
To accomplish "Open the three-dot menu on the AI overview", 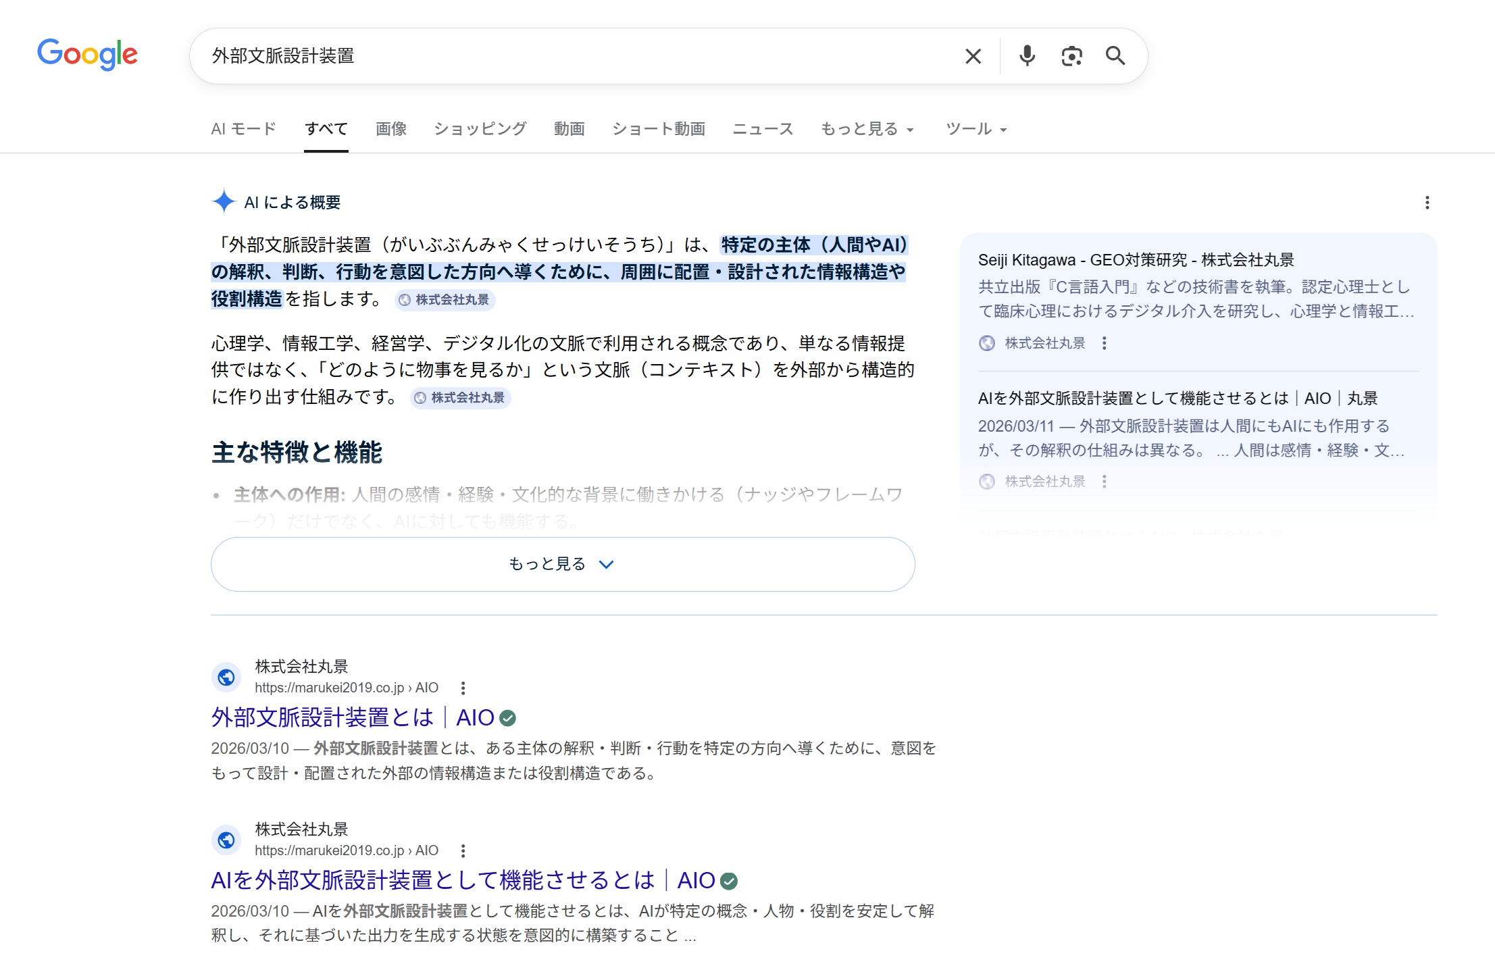I will (1427, 201).
